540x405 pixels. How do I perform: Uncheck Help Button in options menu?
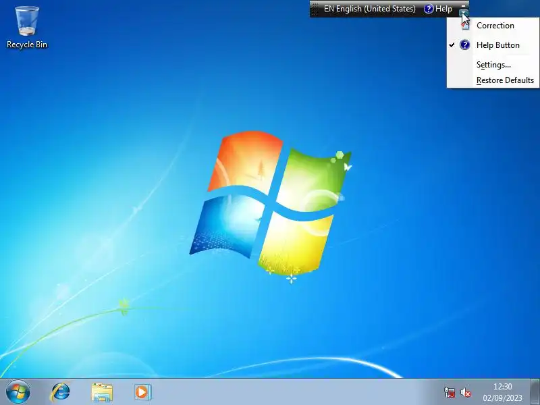tap(493, 45)
